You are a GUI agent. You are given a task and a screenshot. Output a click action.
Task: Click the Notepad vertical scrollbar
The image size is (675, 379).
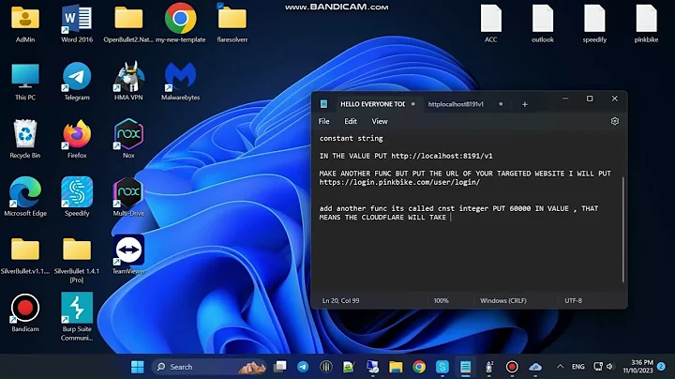pos(622,230)
